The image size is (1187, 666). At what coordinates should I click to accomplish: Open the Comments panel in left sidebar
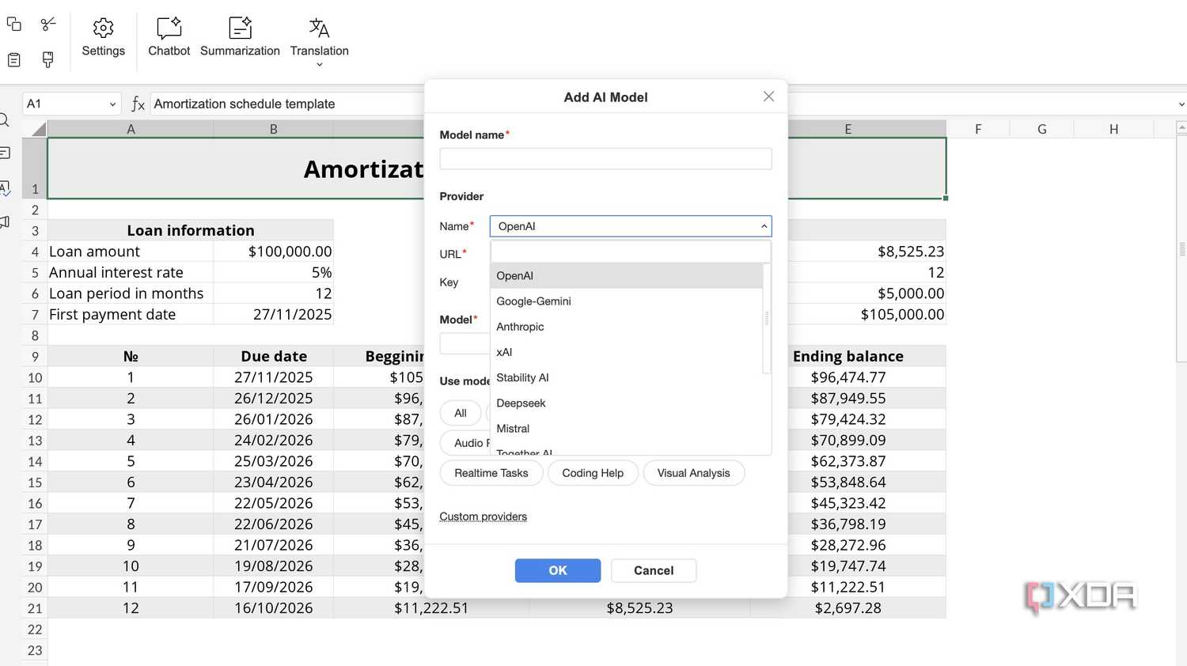click(4, 153)
